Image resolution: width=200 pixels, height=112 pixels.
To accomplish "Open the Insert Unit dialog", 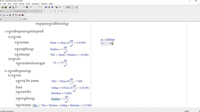I will click(49, 7).
